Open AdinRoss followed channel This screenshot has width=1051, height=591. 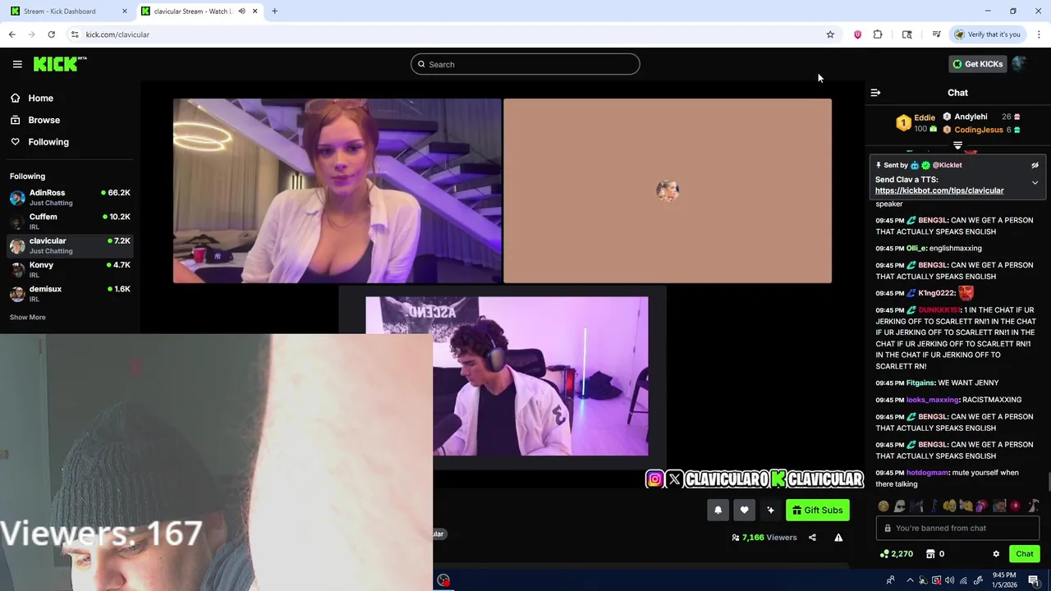point(70,197)
